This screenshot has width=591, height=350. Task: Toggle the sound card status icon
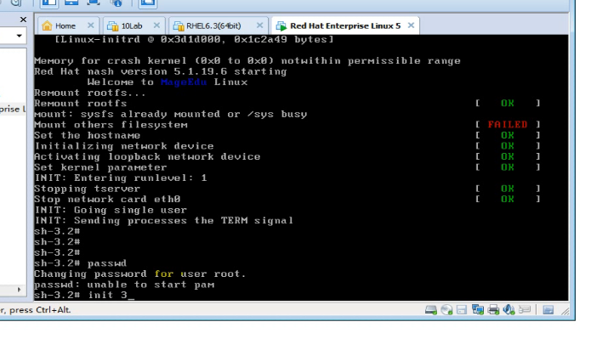click(x=509, y=310)
